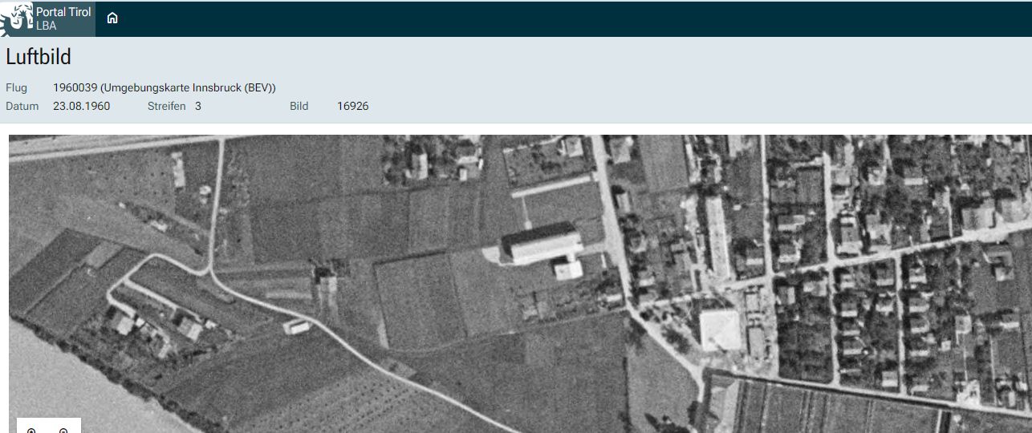Click the Flug label
Screen dimensions: 1032x433
pyautogui.click(x=16, y=87)
